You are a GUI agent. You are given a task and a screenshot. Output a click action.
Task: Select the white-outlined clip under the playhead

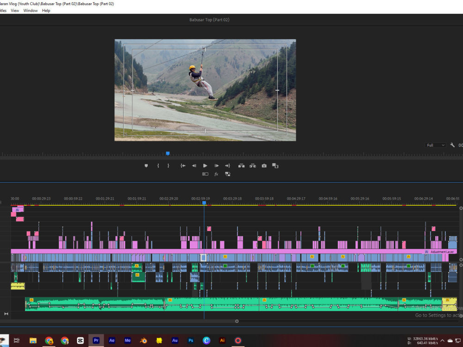click(x=203, y=258)
